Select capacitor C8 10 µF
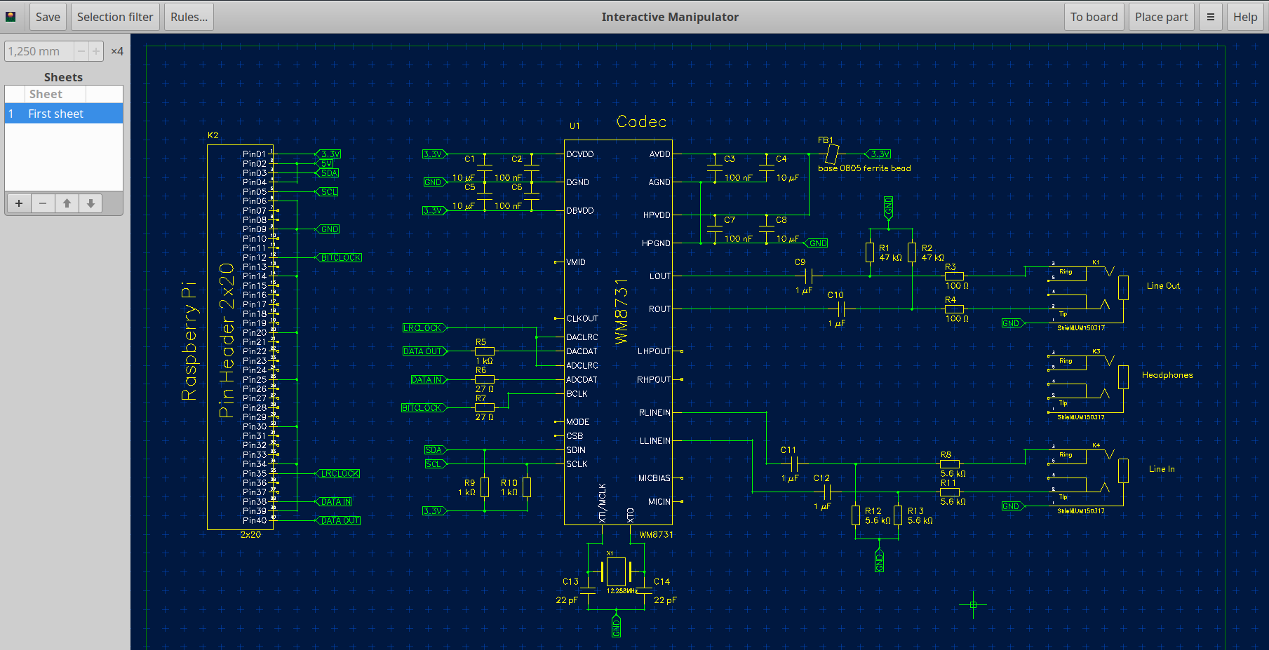The image size is (1269, 650). click(x=767, y=229)
